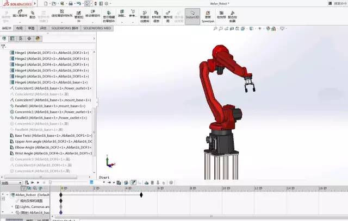
Task: Click the end keyframe diamond on timeline
Action: (141, 194)
